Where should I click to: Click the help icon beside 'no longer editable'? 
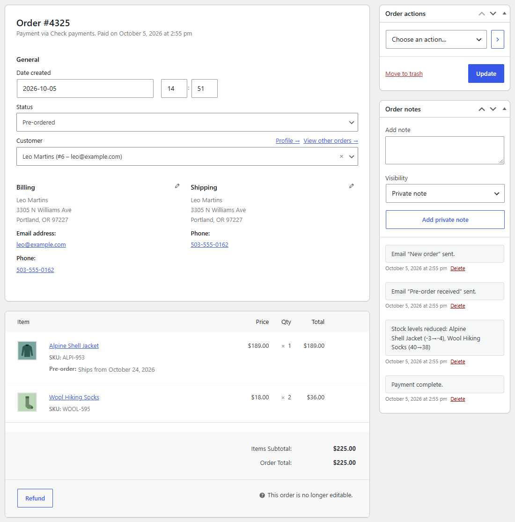pyautogui.click(x=262, y=495)
